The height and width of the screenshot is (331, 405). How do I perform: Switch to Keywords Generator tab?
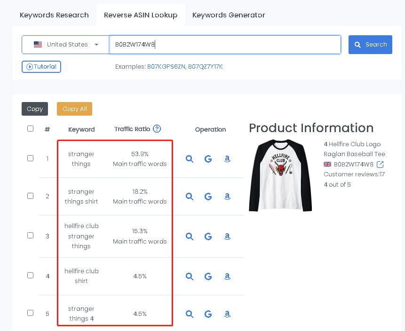tap(229, 15)
